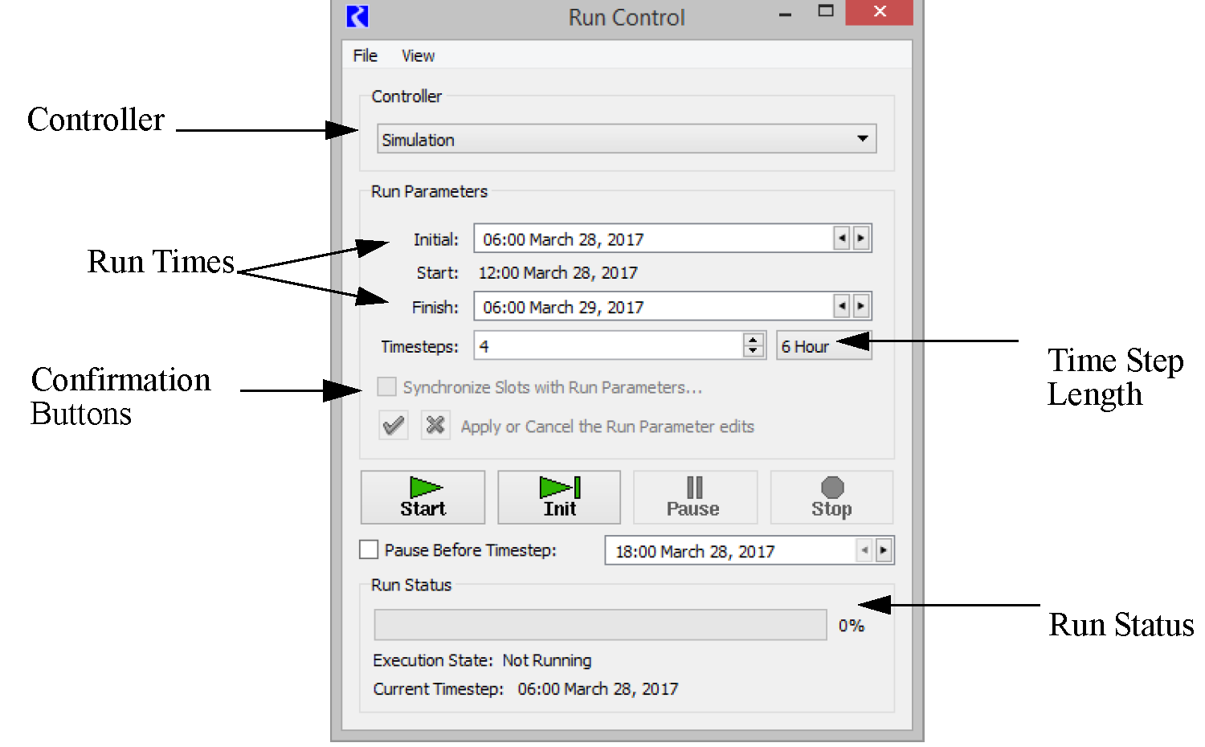Decrement Initial date with left arrow
Viewport: 1205px width, 747px height.
pos(841,239)
